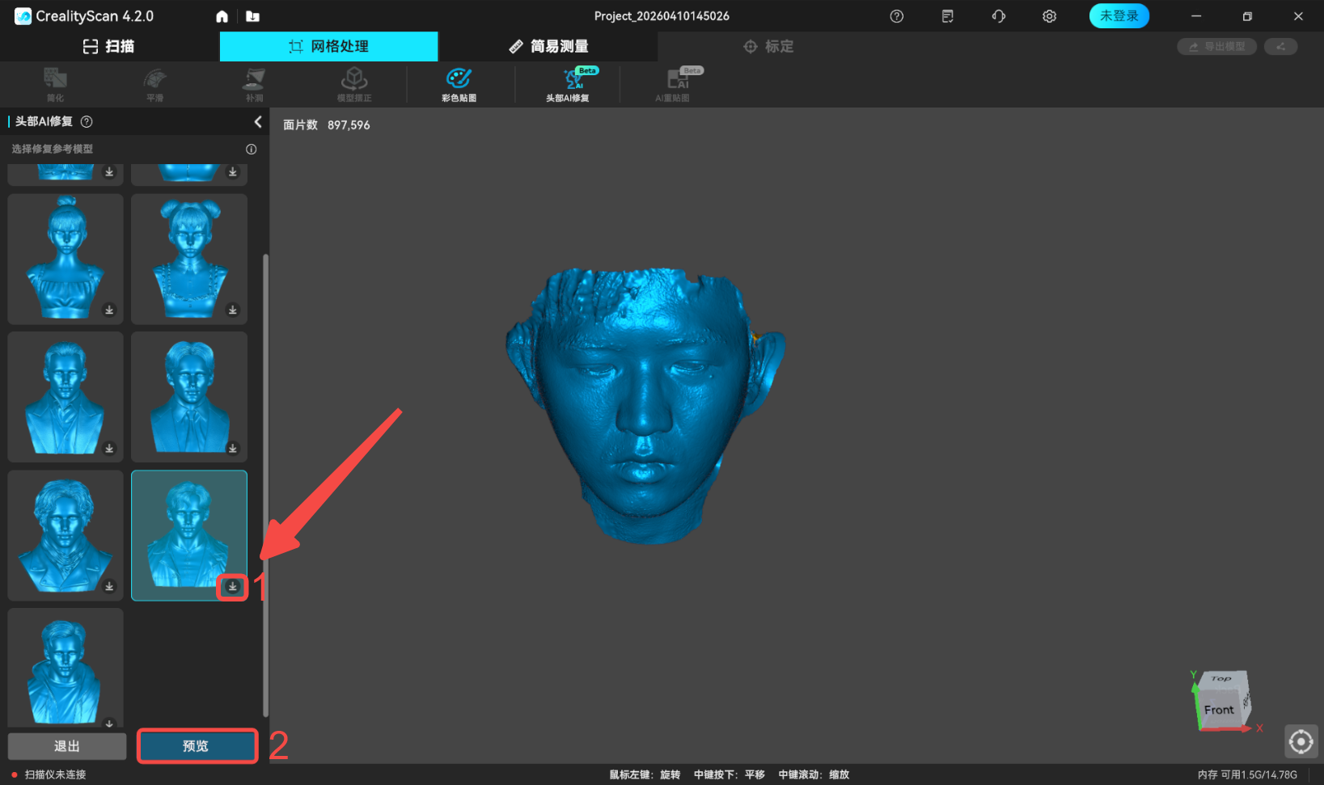Open the 彩色贴图 color texture tool

point(459,84)
